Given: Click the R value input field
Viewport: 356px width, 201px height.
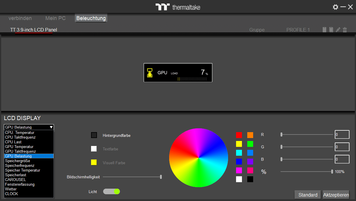Looking at the screenshot, I should tap(342, 134).
